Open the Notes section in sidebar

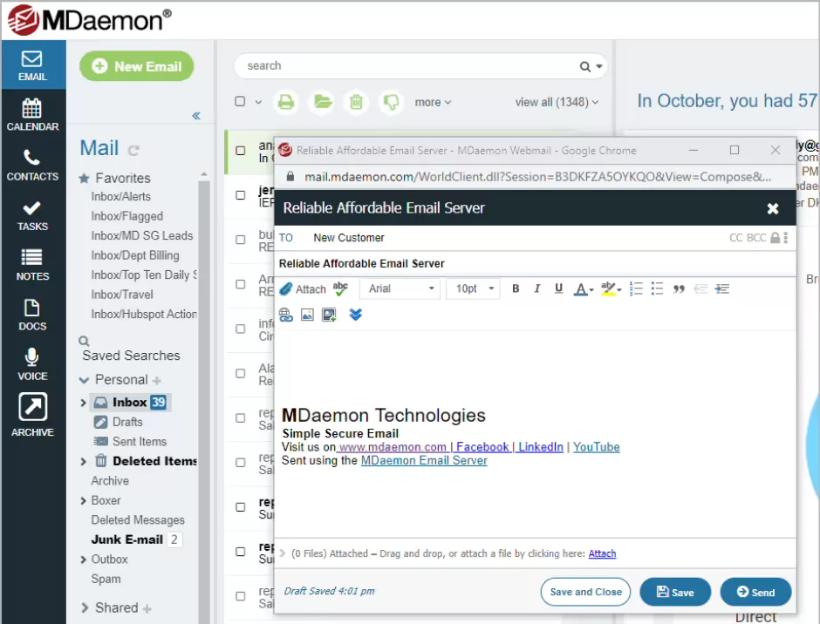(x=32, y=264)
